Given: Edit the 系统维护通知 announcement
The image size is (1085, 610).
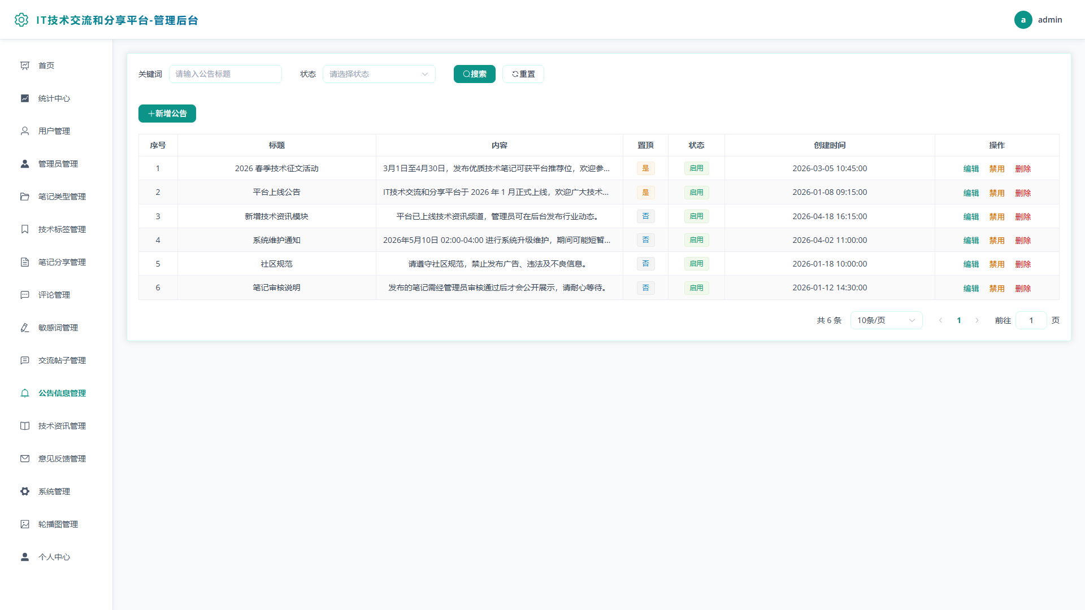Looking at the screenshot, I should pos(971,241).
